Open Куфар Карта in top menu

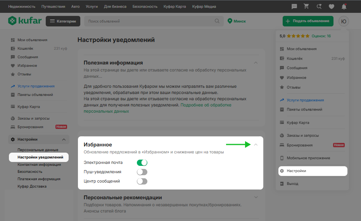[x=174, y=7]
